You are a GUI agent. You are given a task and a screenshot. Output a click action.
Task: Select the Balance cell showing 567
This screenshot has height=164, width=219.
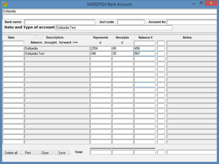pos(145,54)
